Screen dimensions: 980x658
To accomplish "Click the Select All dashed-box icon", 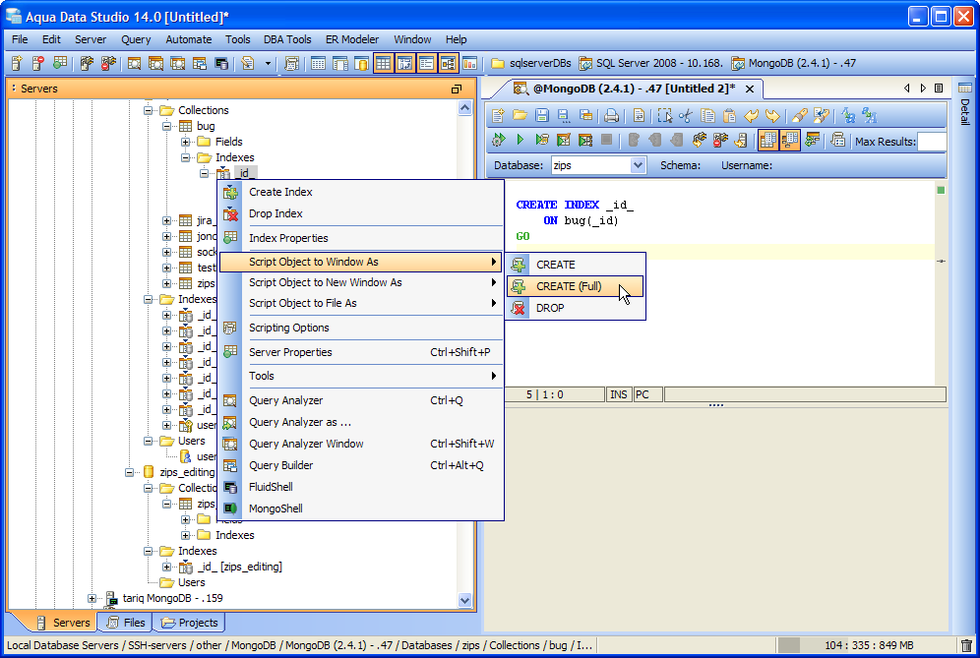I will point(664,116).
